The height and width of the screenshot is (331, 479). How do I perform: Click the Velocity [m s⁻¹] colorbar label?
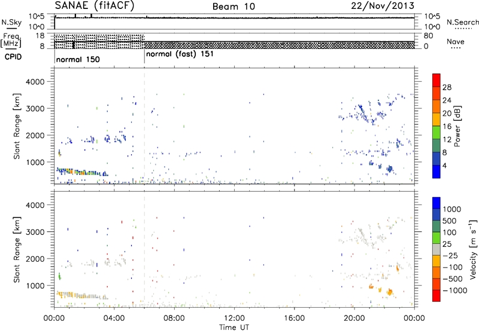[473, 249]
